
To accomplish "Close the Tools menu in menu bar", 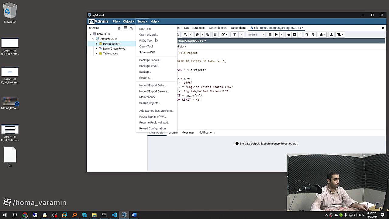I will click(142, 22).
